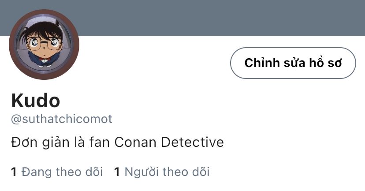Viewport: 365px width, 191px height.
Task: Select the display name "Kudo"
Action: [x=35, y=101]
